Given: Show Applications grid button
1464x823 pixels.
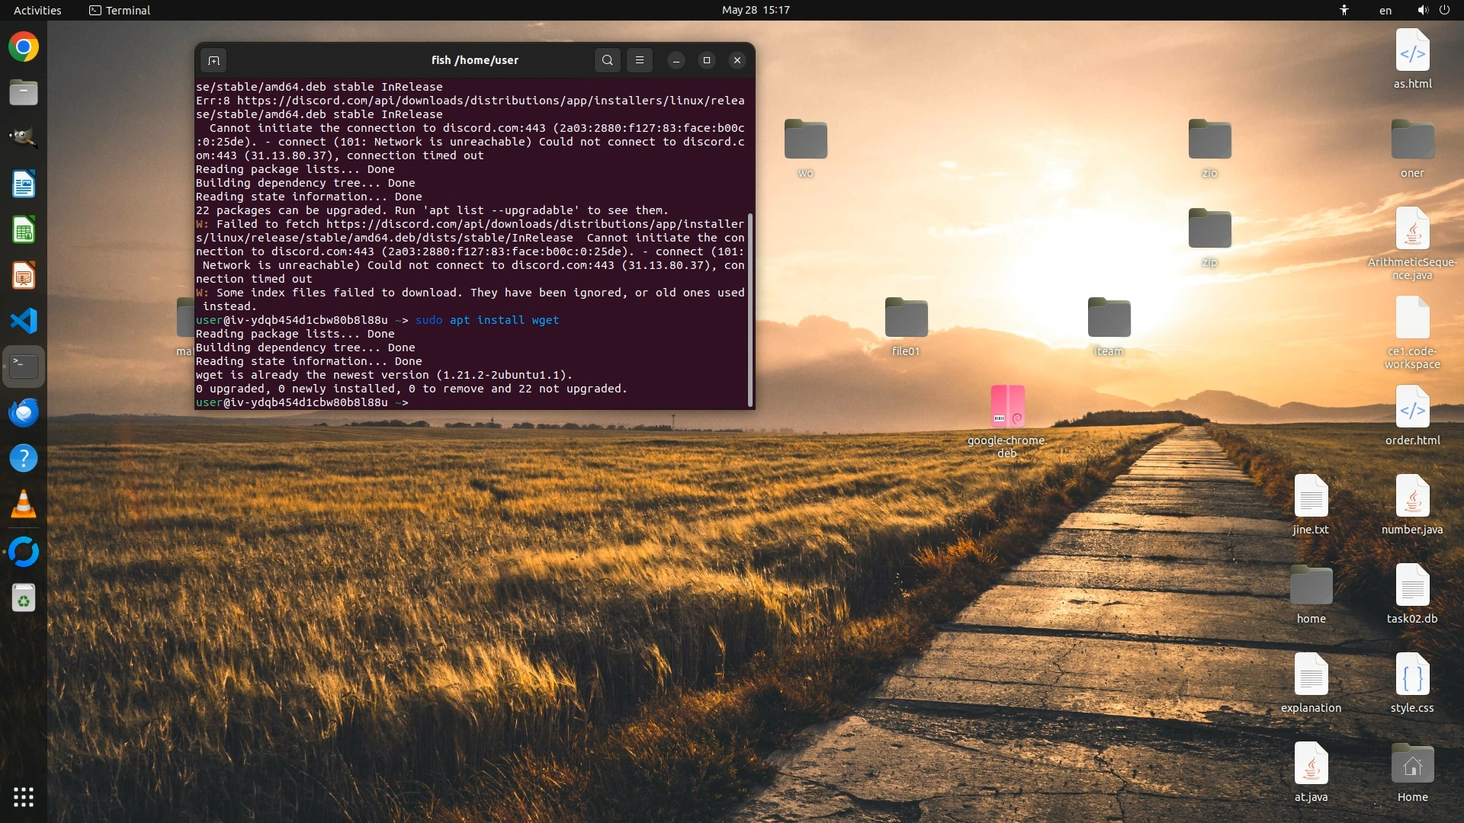Looking at the screenshot, I should pyautogui.click(x=24, y=797).
